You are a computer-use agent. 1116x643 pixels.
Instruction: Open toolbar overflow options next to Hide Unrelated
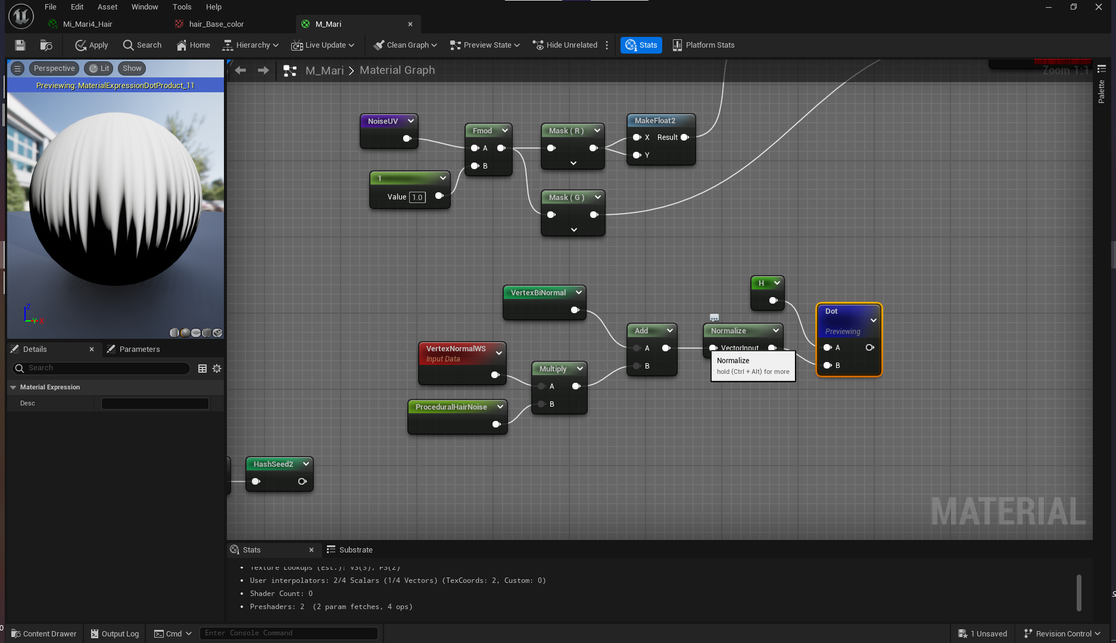[607, 45]
